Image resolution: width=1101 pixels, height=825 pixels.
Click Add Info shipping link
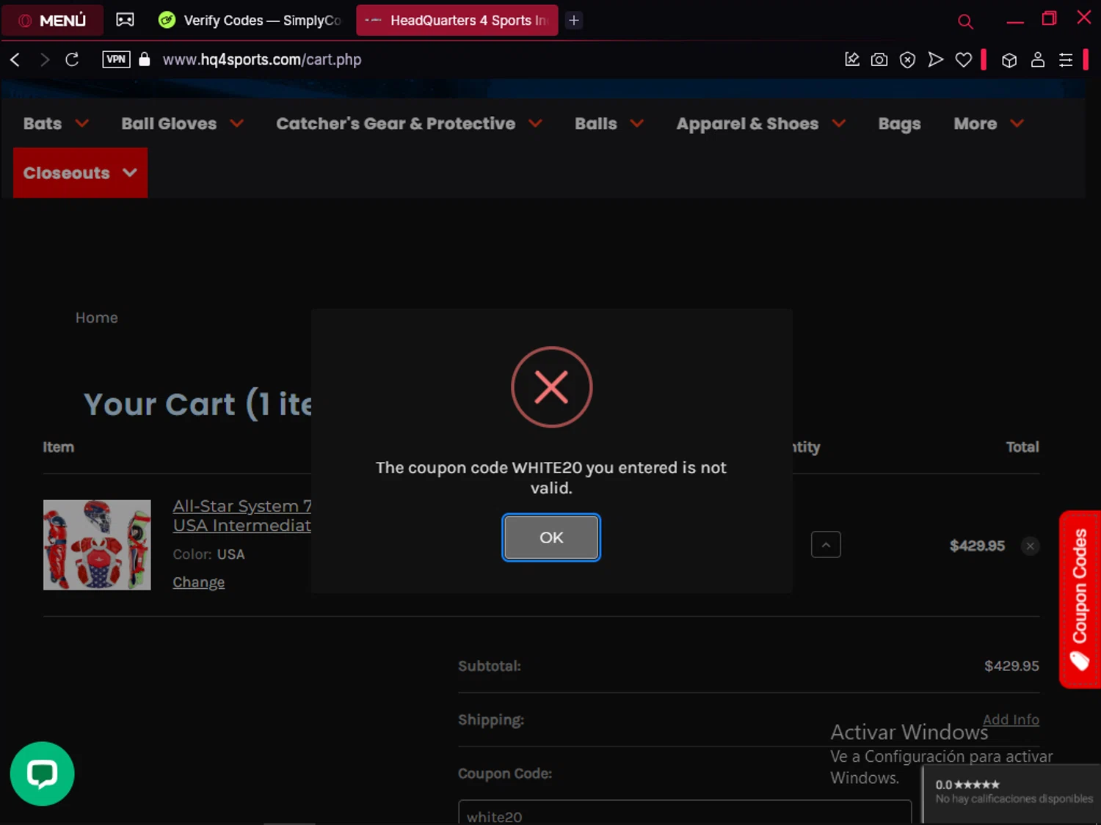[x=1011, y=719]
